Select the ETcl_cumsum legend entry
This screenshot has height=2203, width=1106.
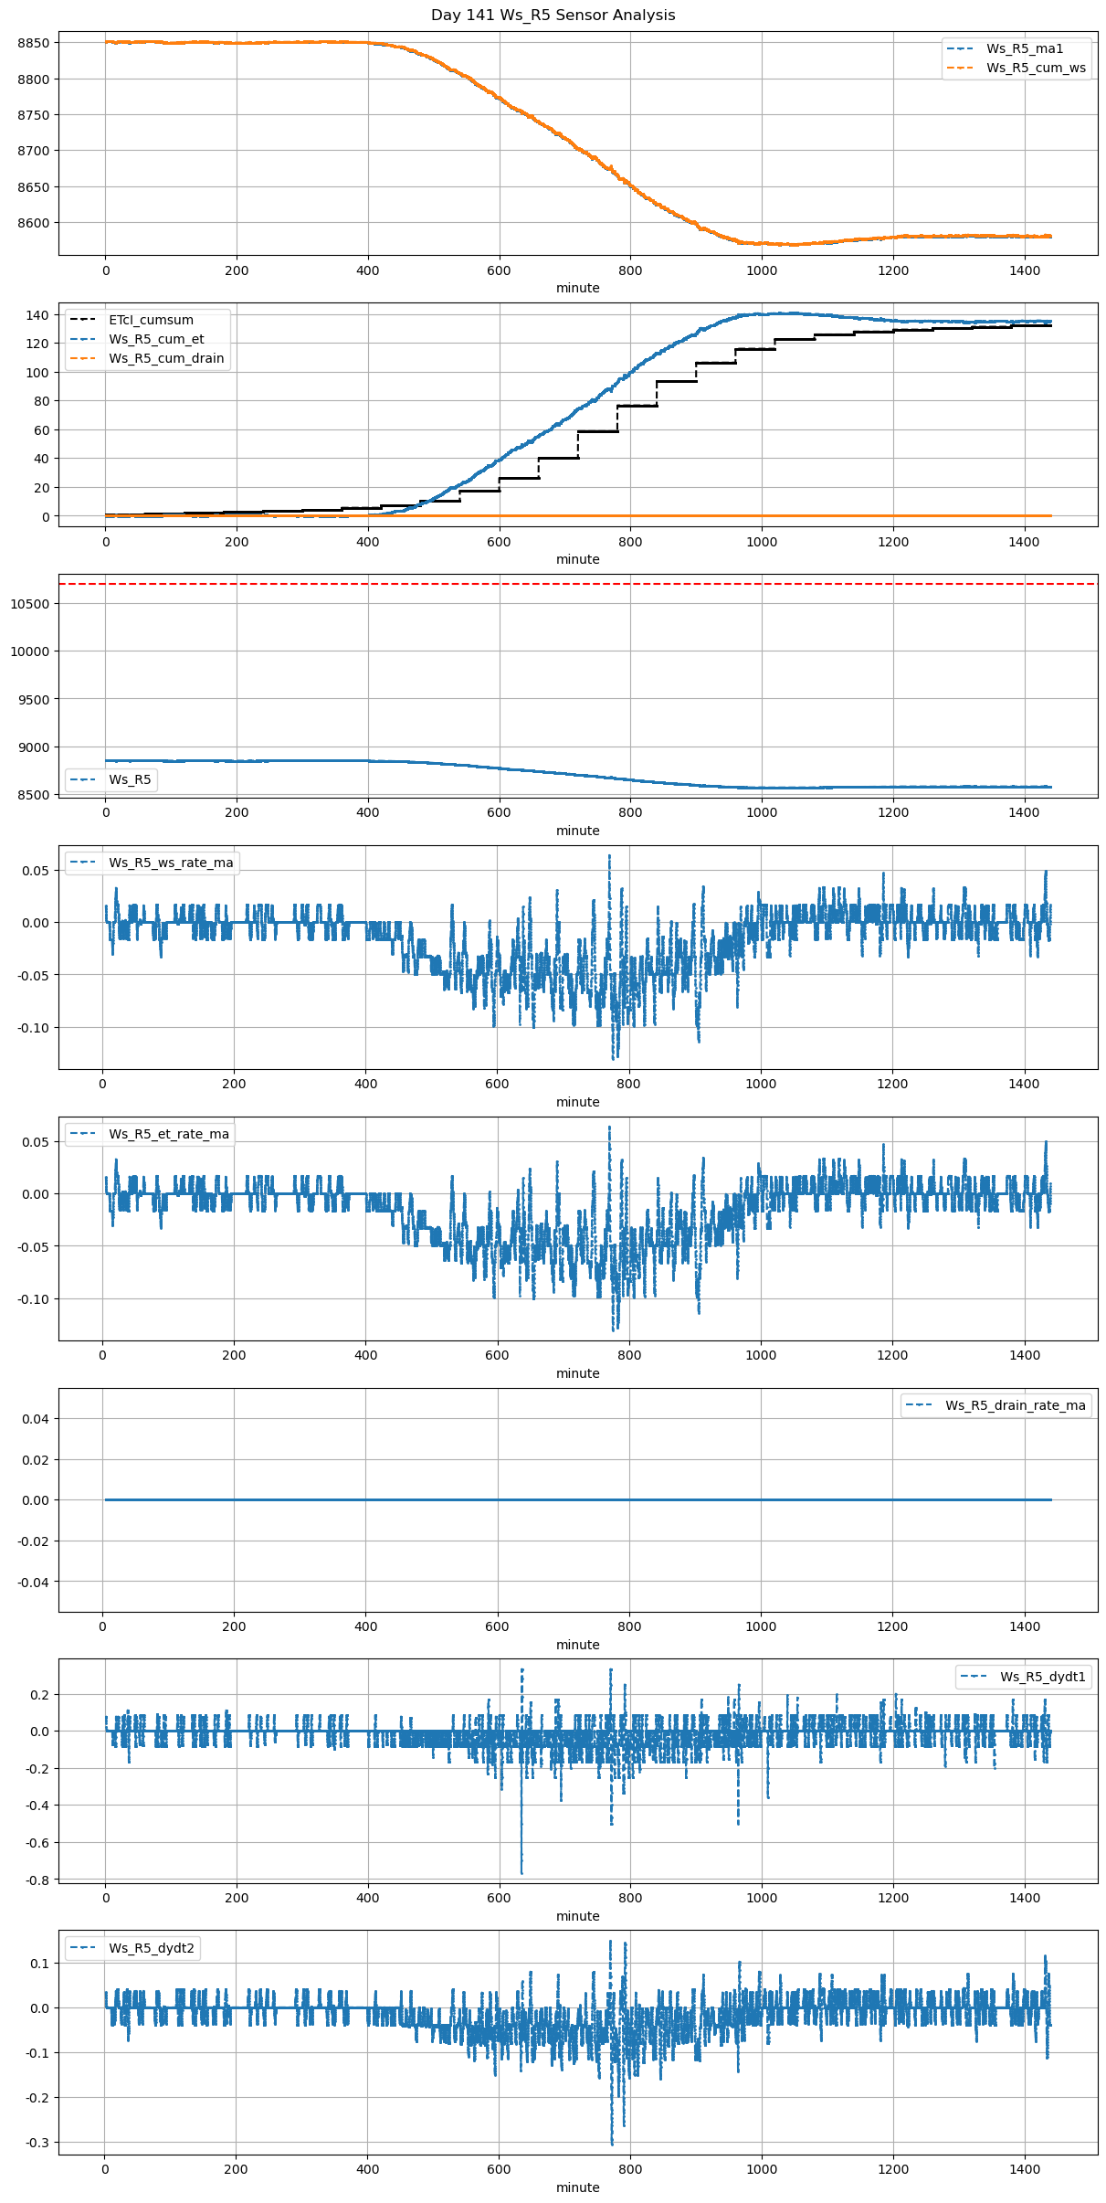[x=151, y=320]
